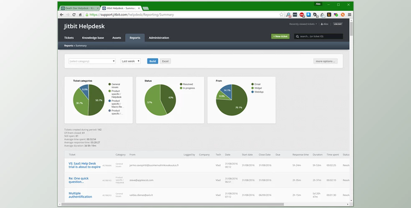The height and width of the screenshot is (208, 411).
Task: Click the 'Widget' legend color dot
Action: tap(253, 88)
